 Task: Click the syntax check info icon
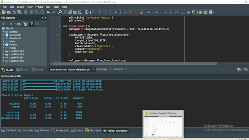[86, 12]
